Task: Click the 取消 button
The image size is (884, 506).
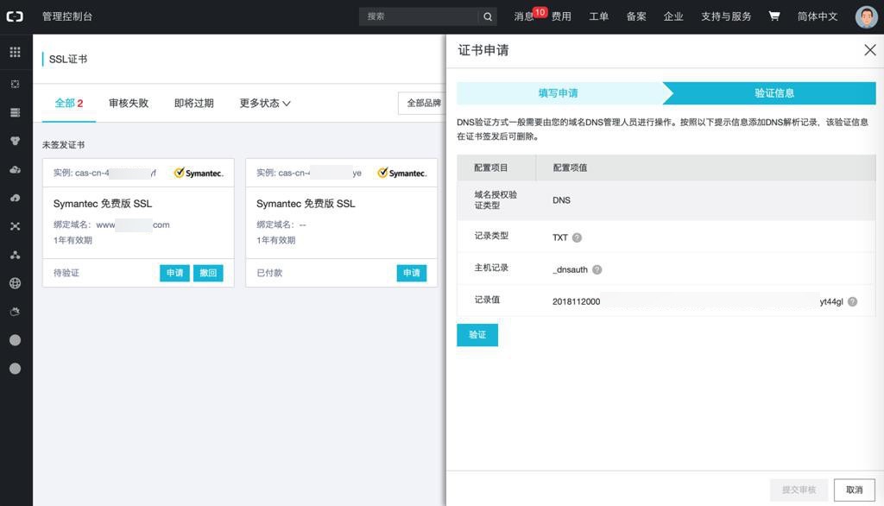Action: coord(854,490)
